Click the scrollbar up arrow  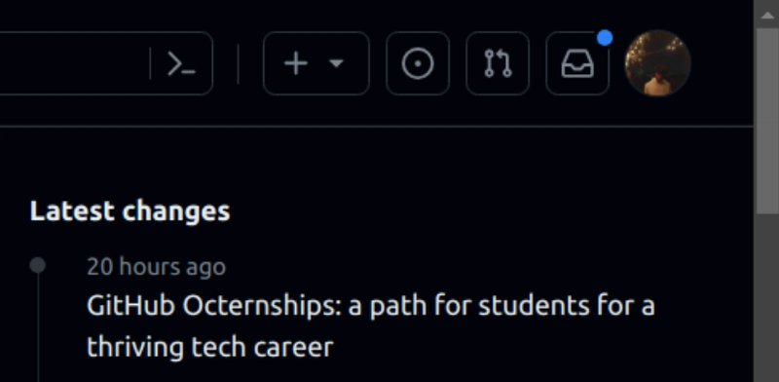(x=766, y=15)
